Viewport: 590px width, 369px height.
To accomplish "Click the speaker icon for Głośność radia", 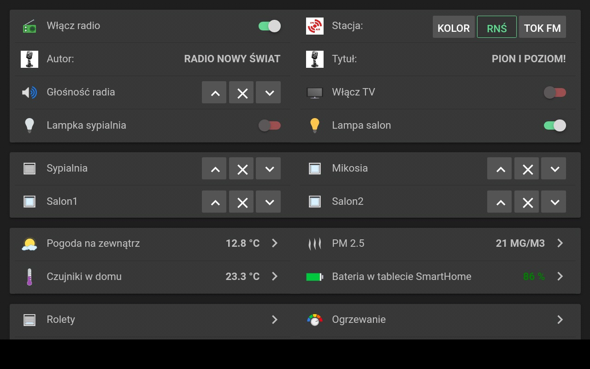I will coord(29,92).
